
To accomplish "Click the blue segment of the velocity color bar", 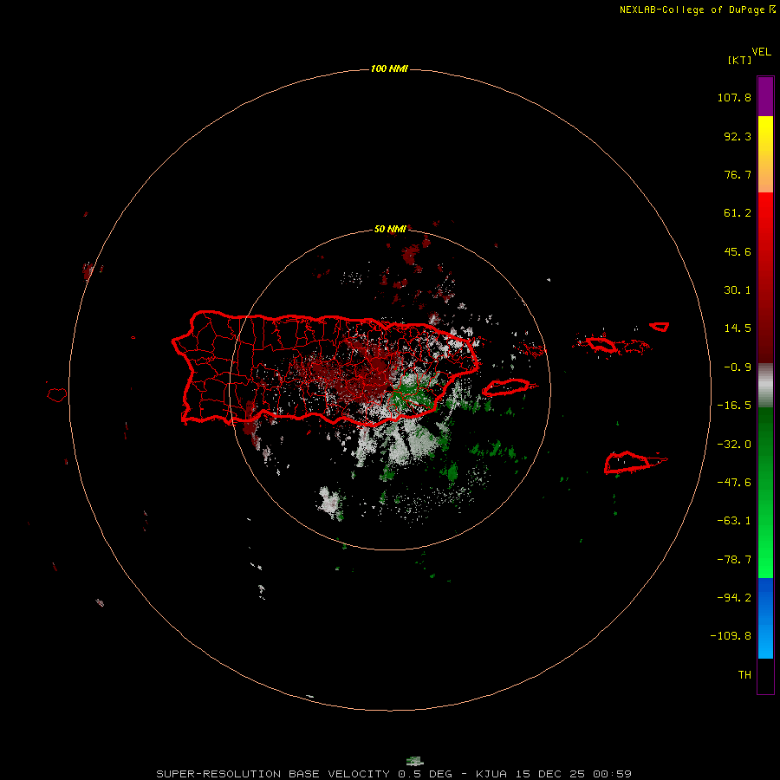I will [x=765, y=618].
